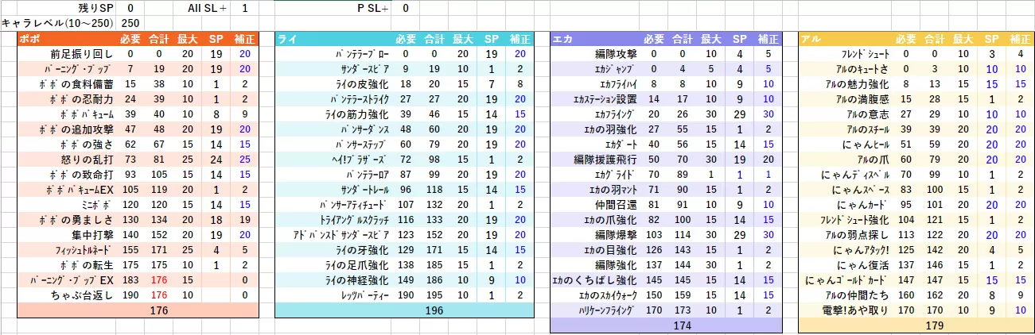Select the フレンドシュート強化 skill cell
The height and width of the screenshot is (335, 1035).
click(845, 219)
